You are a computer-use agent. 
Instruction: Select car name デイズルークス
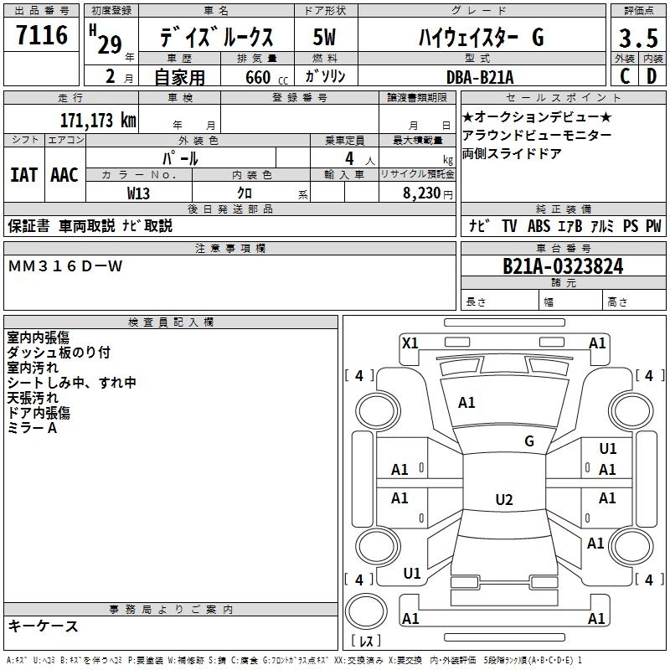click(x=217, y=37)
